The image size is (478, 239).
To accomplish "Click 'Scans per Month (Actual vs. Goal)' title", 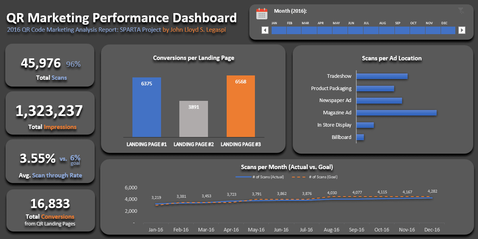I will click(x=287, y=167).
